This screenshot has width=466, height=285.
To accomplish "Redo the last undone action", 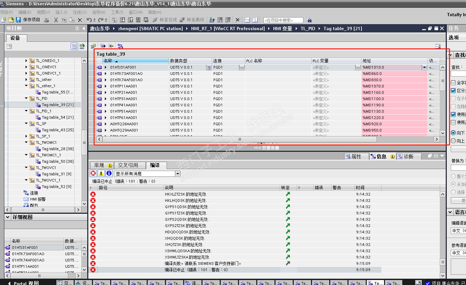I will (x=101, y=20).
